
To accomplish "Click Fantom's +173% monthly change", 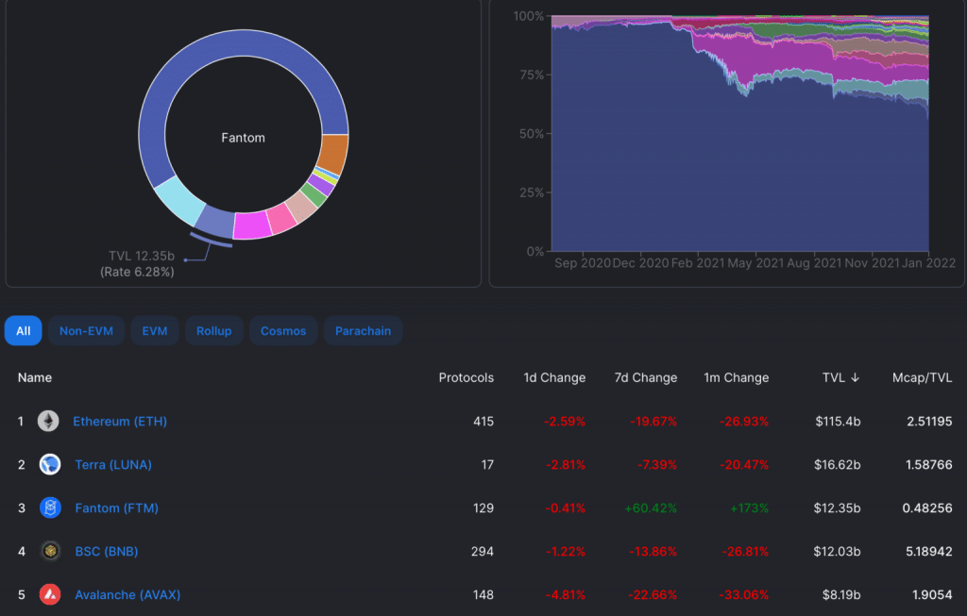I will pos(749,508).
